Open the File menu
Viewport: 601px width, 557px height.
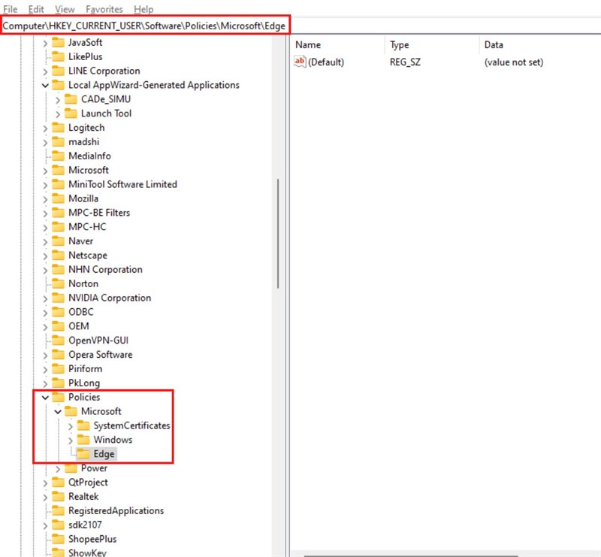11,9
